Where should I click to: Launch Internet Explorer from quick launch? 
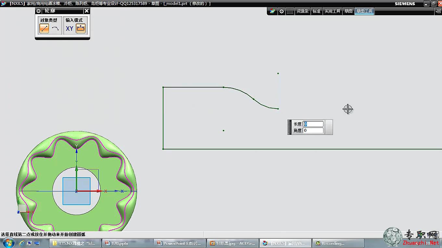point(22,243)
